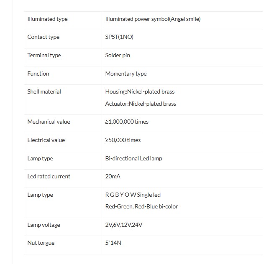Viewport: 274px width, 264px height.
Task: Click the 'Shell material' label
Action: click(x=44, y=91)
